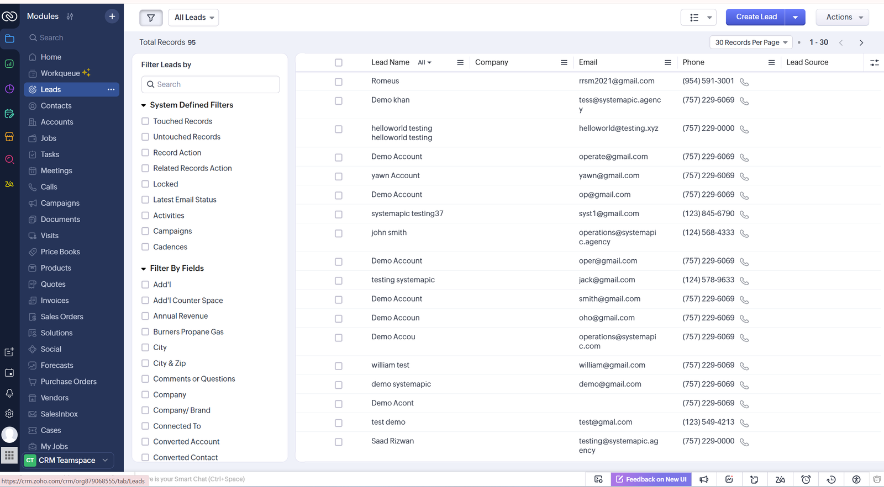Image resolution: width=884 pixels, height=487 pixels.
Task: Check the City field filter
Action: point(145,347)
